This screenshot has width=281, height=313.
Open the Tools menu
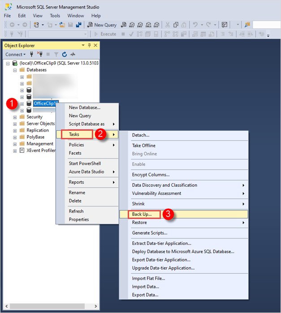pyautogui.click(x=55, y=16)
